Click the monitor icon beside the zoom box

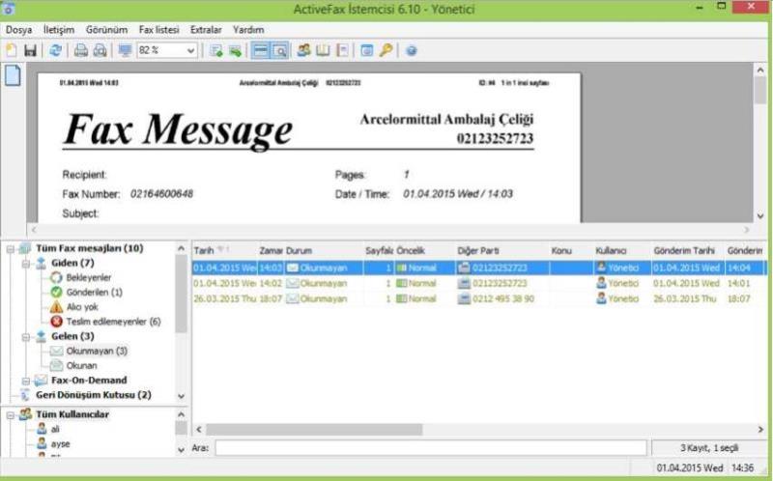126,50
